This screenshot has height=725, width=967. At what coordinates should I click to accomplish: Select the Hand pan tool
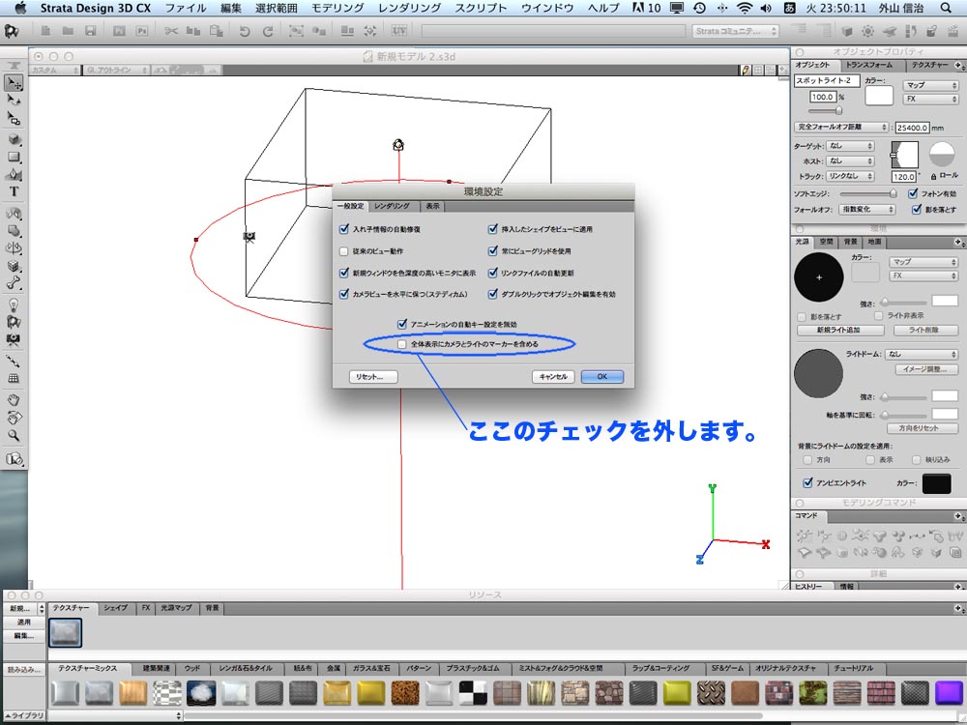(x=14, y=400)
